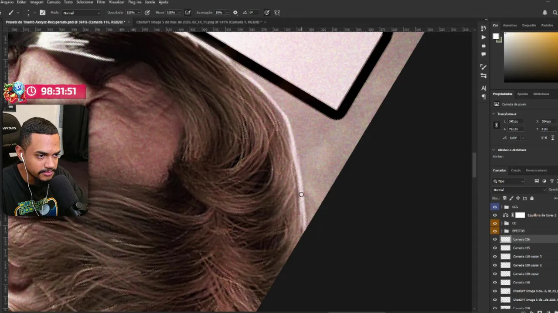Open History panel icon in dock
This screenshot has height=313, width=558.
point(483,29)
